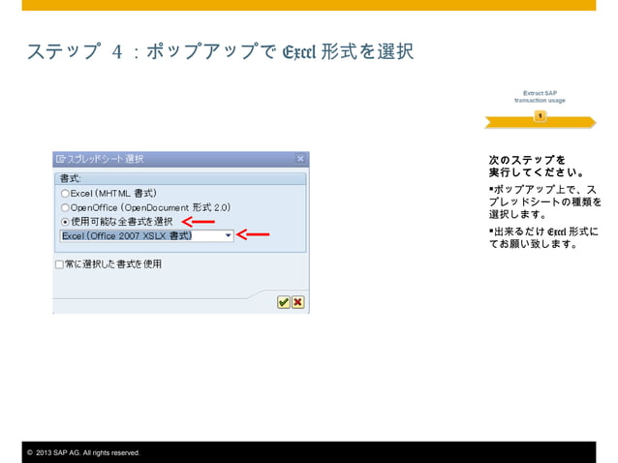The height and width of the screenshot is (463, 618).
Task: Click the 次のステップを実行してください instruction text
Action: [537, 166]
